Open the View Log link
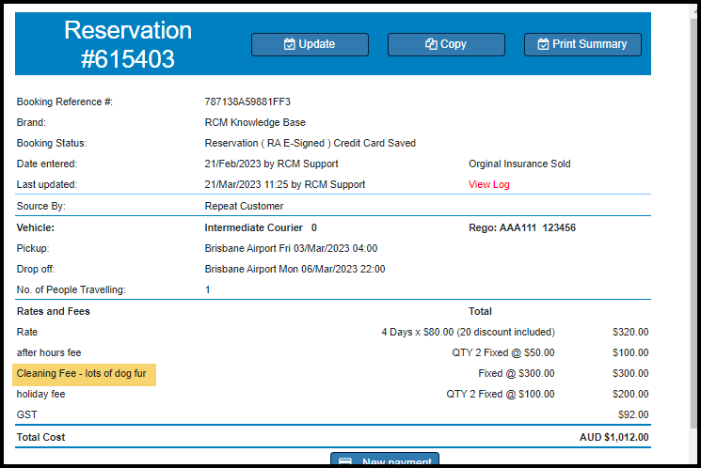Viewport: 701px width, 468px height. pyautogui.click(x=488, y=185)
